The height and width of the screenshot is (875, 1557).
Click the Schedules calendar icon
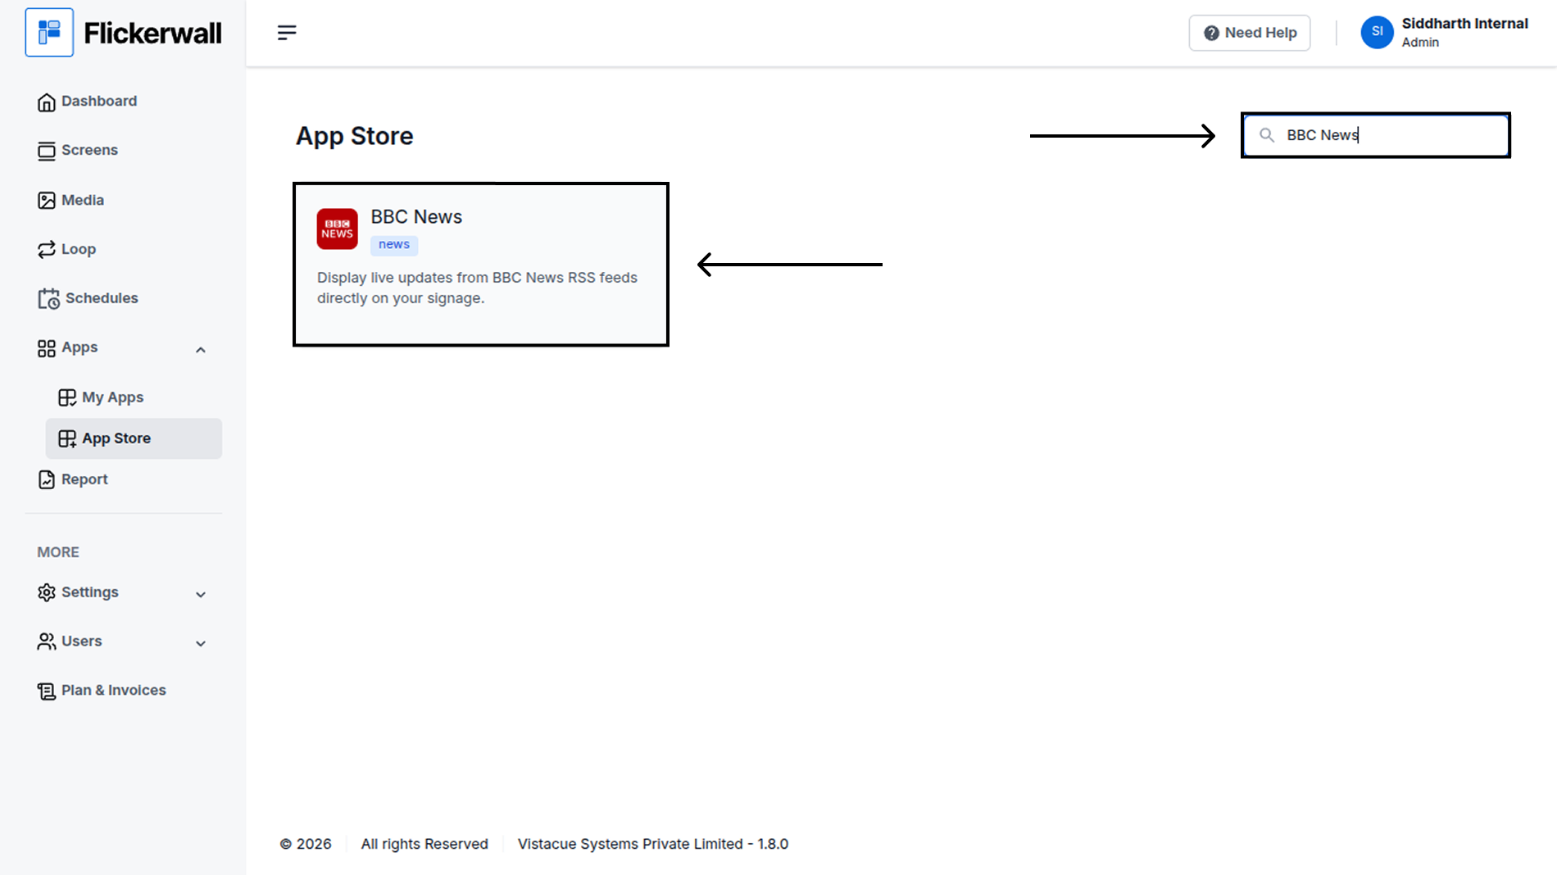click(x=48, y=299)
